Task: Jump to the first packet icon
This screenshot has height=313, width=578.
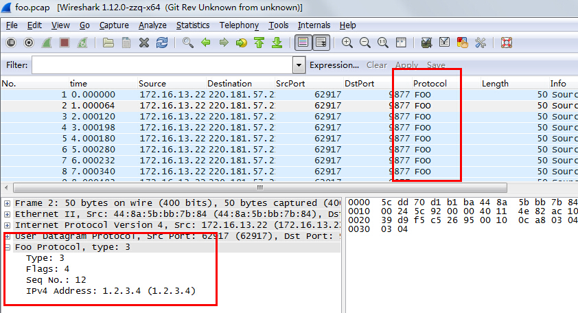Action: point(259,43)
